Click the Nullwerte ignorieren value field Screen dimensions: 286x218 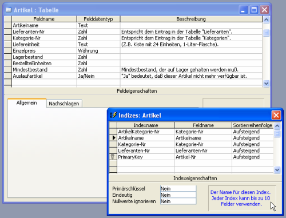(178, 201)
